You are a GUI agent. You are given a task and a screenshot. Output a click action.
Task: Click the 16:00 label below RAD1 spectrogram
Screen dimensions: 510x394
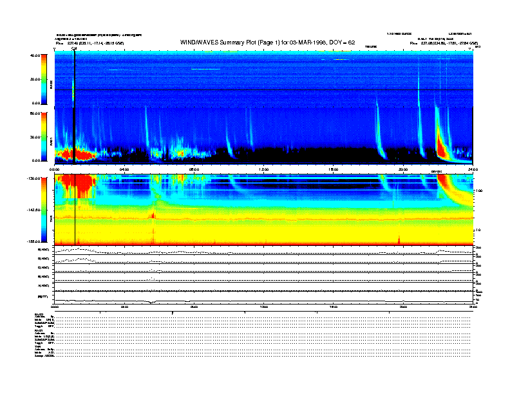pos(334,169)
